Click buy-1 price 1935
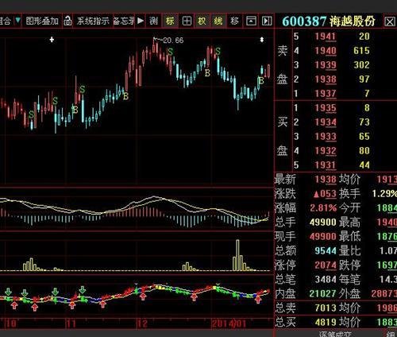This screenshot has height=337, width=397. point(326,108)
